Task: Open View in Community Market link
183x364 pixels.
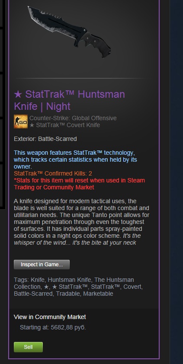Action: tap(50, 317)
